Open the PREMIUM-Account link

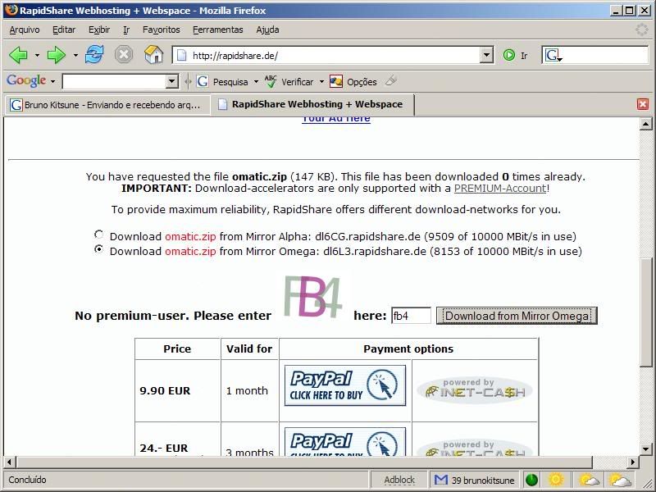coord(500,189)
